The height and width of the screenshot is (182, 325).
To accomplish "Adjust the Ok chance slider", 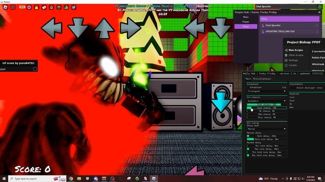I will pyautogui.click(x=267, y=111).
